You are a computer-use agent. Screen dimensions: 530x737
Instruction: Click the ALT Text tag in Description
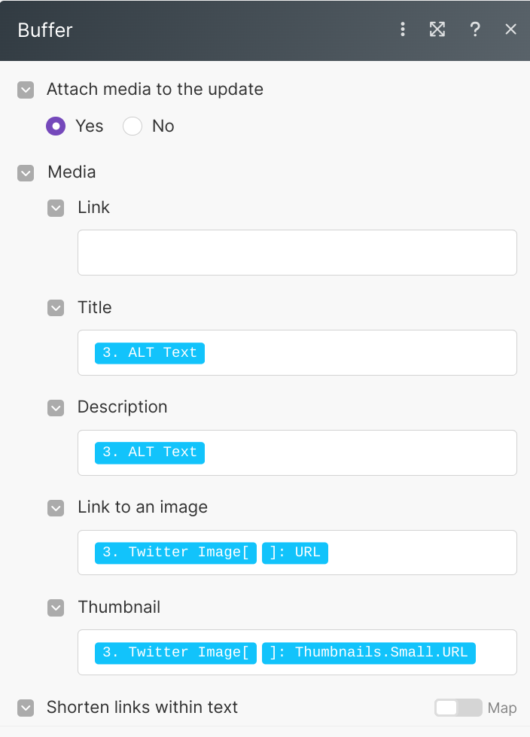(150, 452)
